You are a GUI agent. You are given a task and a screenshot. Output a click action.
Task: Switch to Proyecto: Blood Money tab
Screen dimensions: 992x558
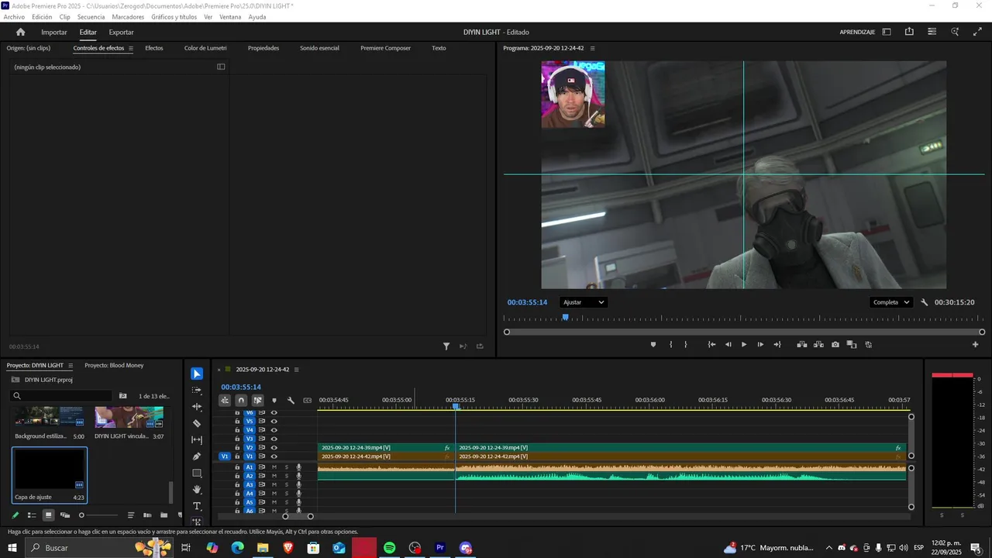114,366
